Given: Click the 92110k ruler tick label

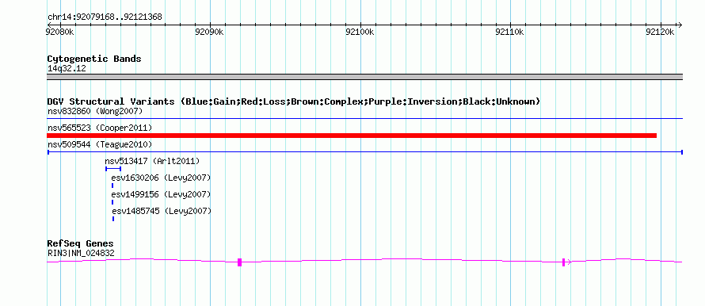Looking at the screenshot, I should point(510,32).
